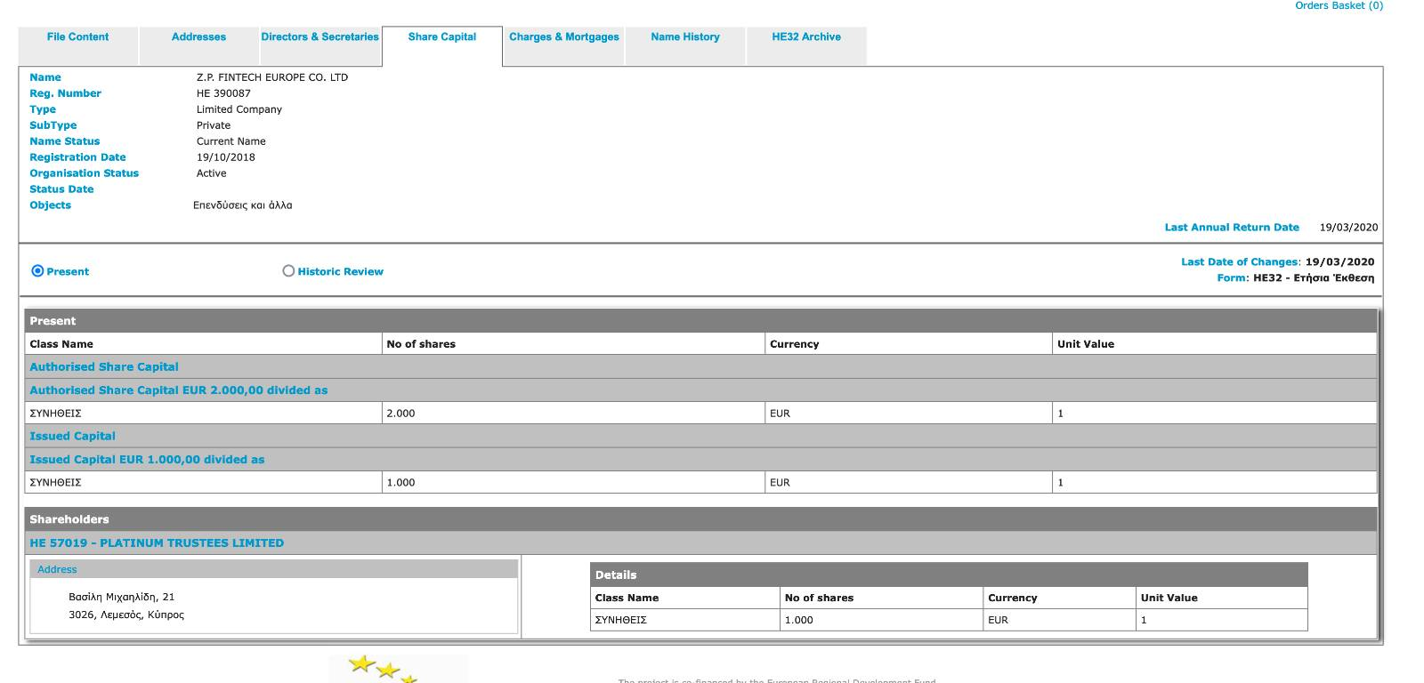1424x683 pixels.
Task: View the HE32 Archive tab
Action: coord(805,37)
